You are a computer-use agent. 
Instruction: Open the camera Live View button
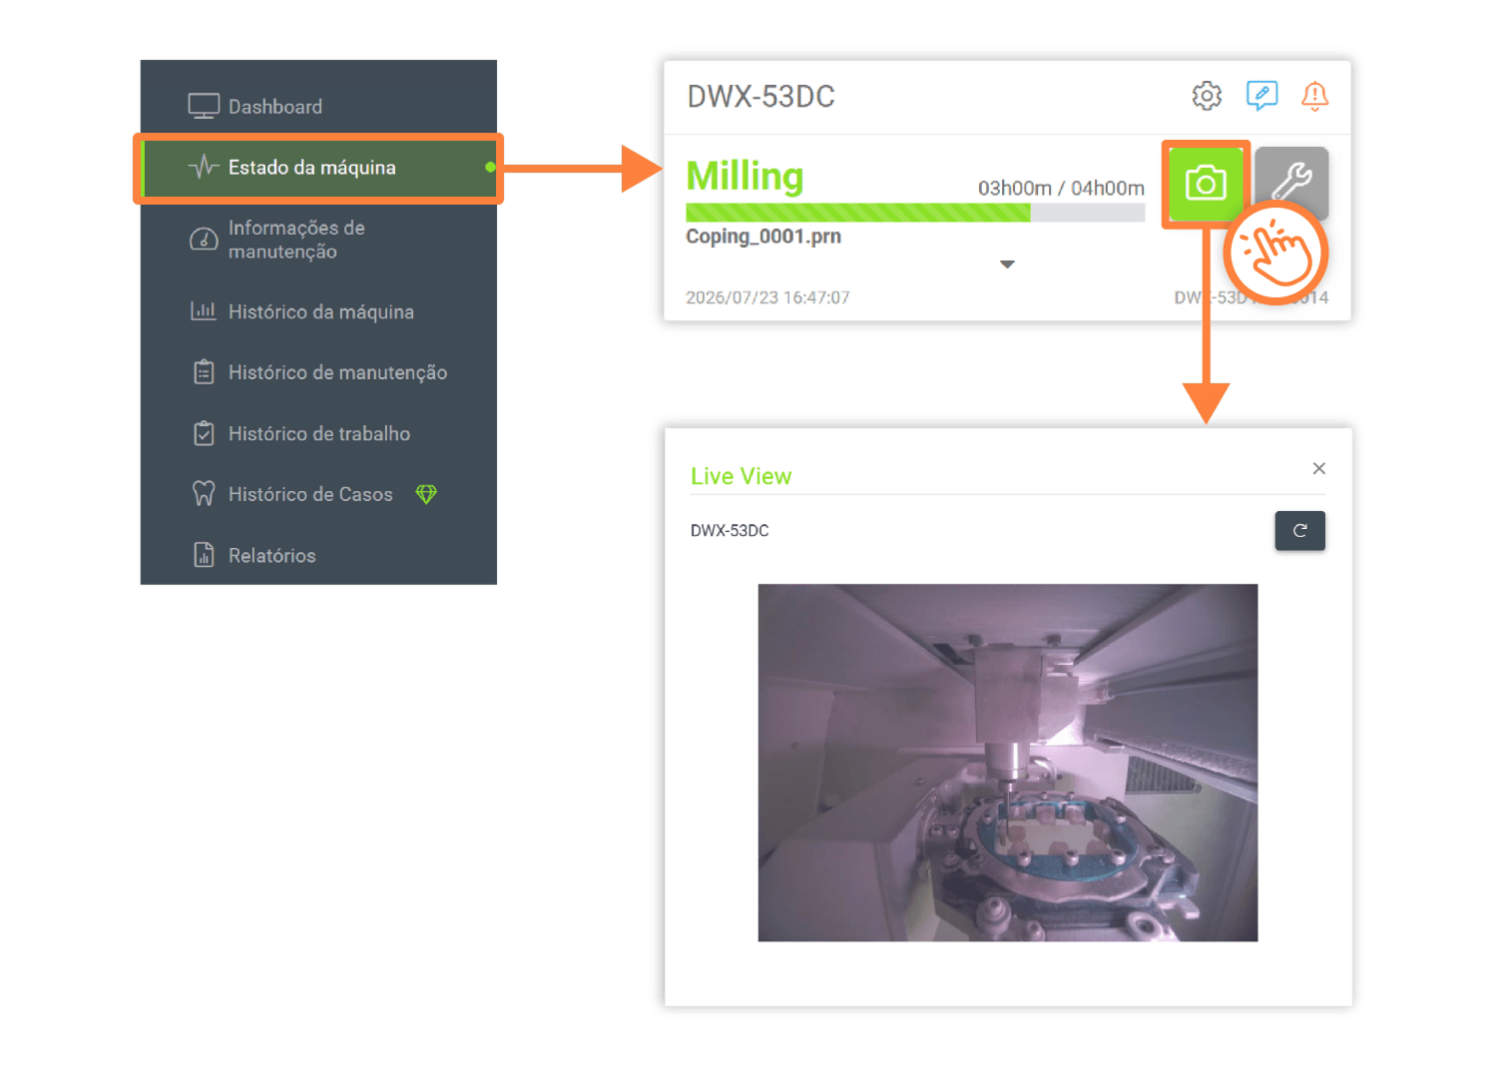1206,184
